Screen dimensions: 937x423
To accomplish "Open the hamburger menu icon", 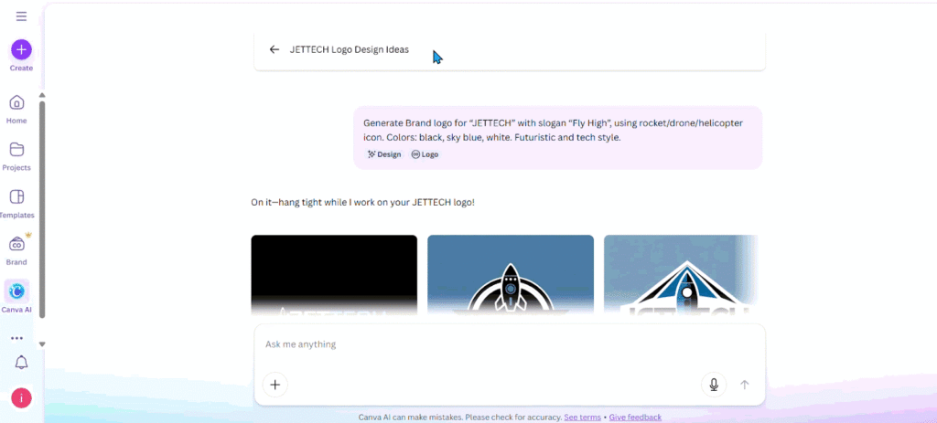I will 21,16.
